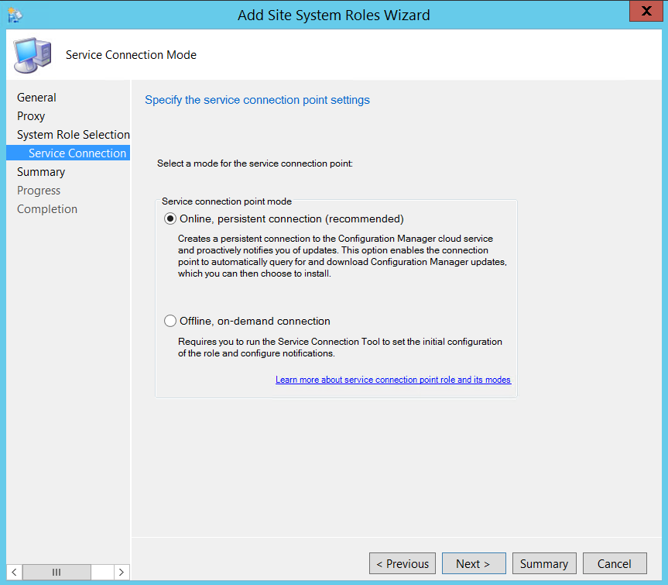Cancel the Add Site System Roles Wizard

615,563
